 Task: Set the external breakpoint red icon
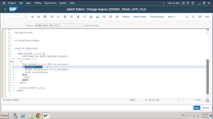(x=117, y=17)
